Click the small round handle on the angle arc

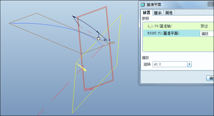[x=97, y=32]
